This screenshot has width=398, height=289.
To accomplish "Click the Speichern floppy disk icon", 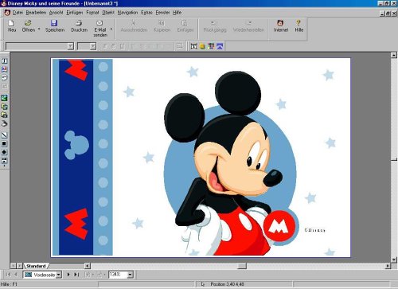I will point(54,23).
